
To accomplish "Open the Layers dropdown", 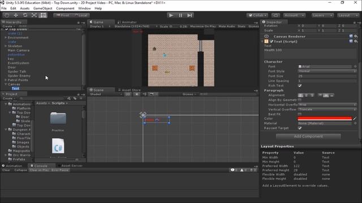I will (322, 15).
